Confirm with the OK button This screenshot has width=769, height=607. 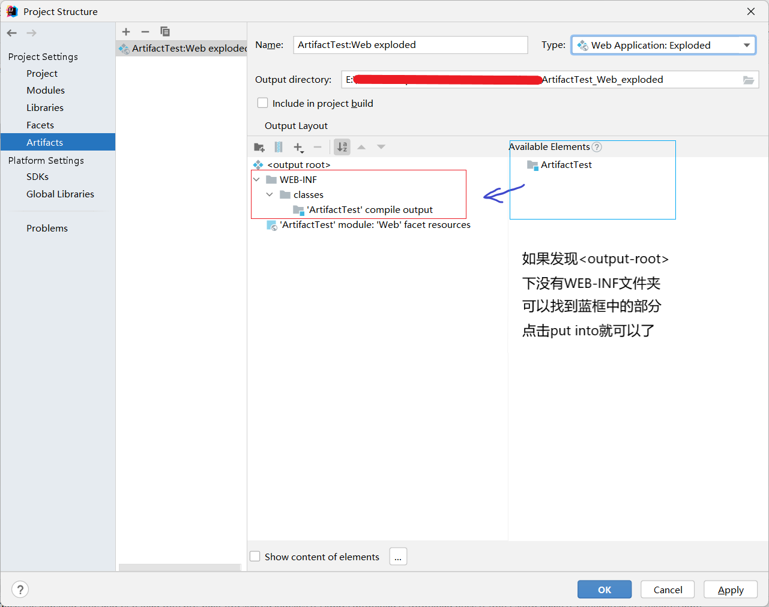click(605, 590)
